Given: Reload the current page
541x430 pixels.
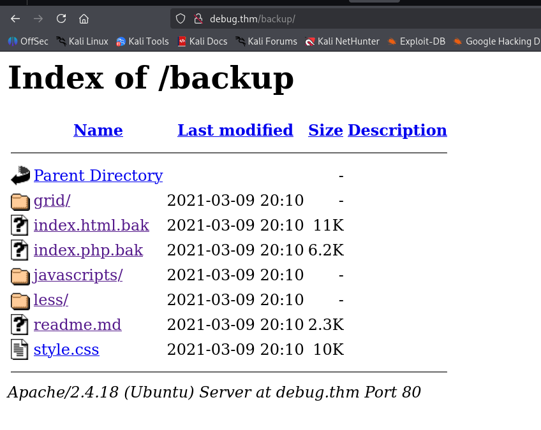Looking at the screenshot, I should (61, 18).
